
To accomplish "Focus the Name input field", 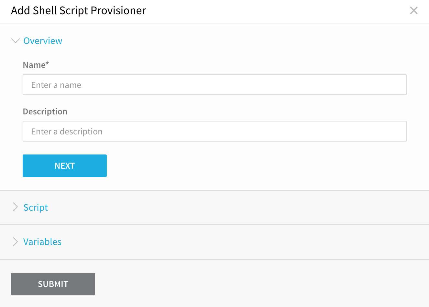I will pyautogui.click(x=215, y=85).
